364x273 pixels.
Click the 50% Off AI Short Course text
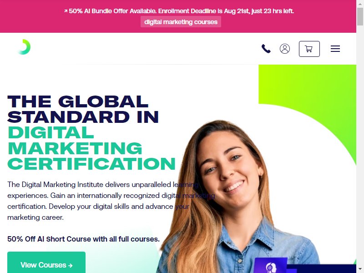(x=84, y=239)
